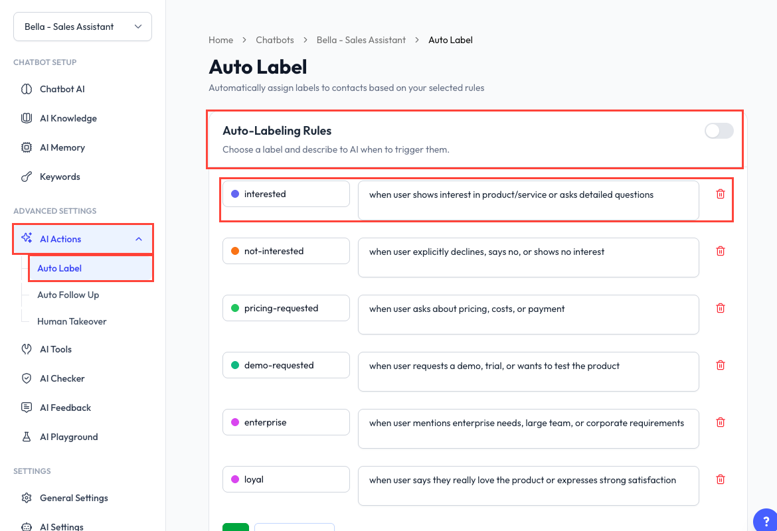This screenshot has height=531, width=777.
Task: Click the AI Feedback message icon
Action: click(x=27, y=408)
